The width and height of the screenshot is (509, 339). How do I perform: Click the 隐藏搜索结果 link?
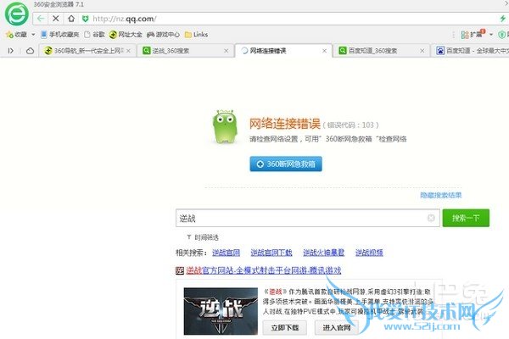[x=441, y=195]
